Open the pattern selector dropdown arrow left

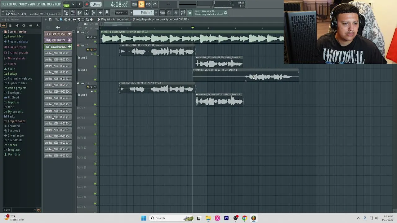131,13
